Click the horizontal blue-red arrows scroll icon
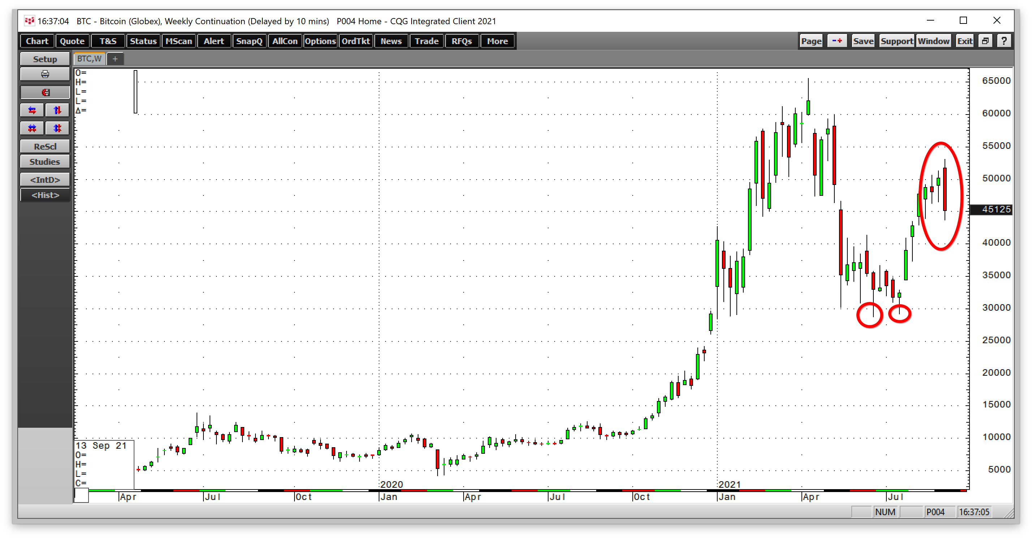 tap(32, 111)
